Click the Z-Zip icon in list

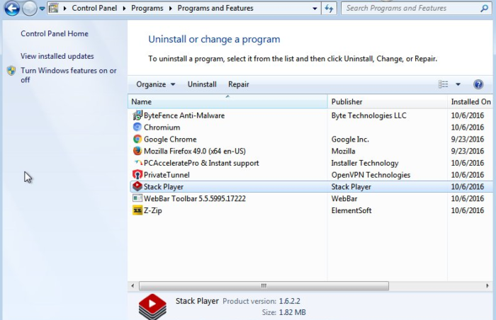point(137,210)
